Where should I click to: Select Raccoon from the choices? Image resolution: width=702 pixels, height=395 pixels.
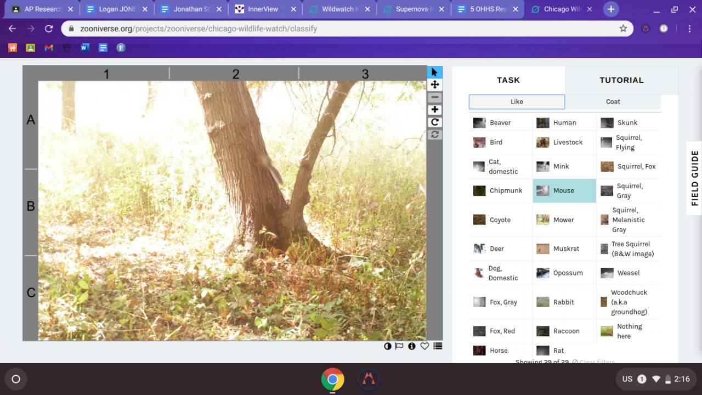click(564, 331)
